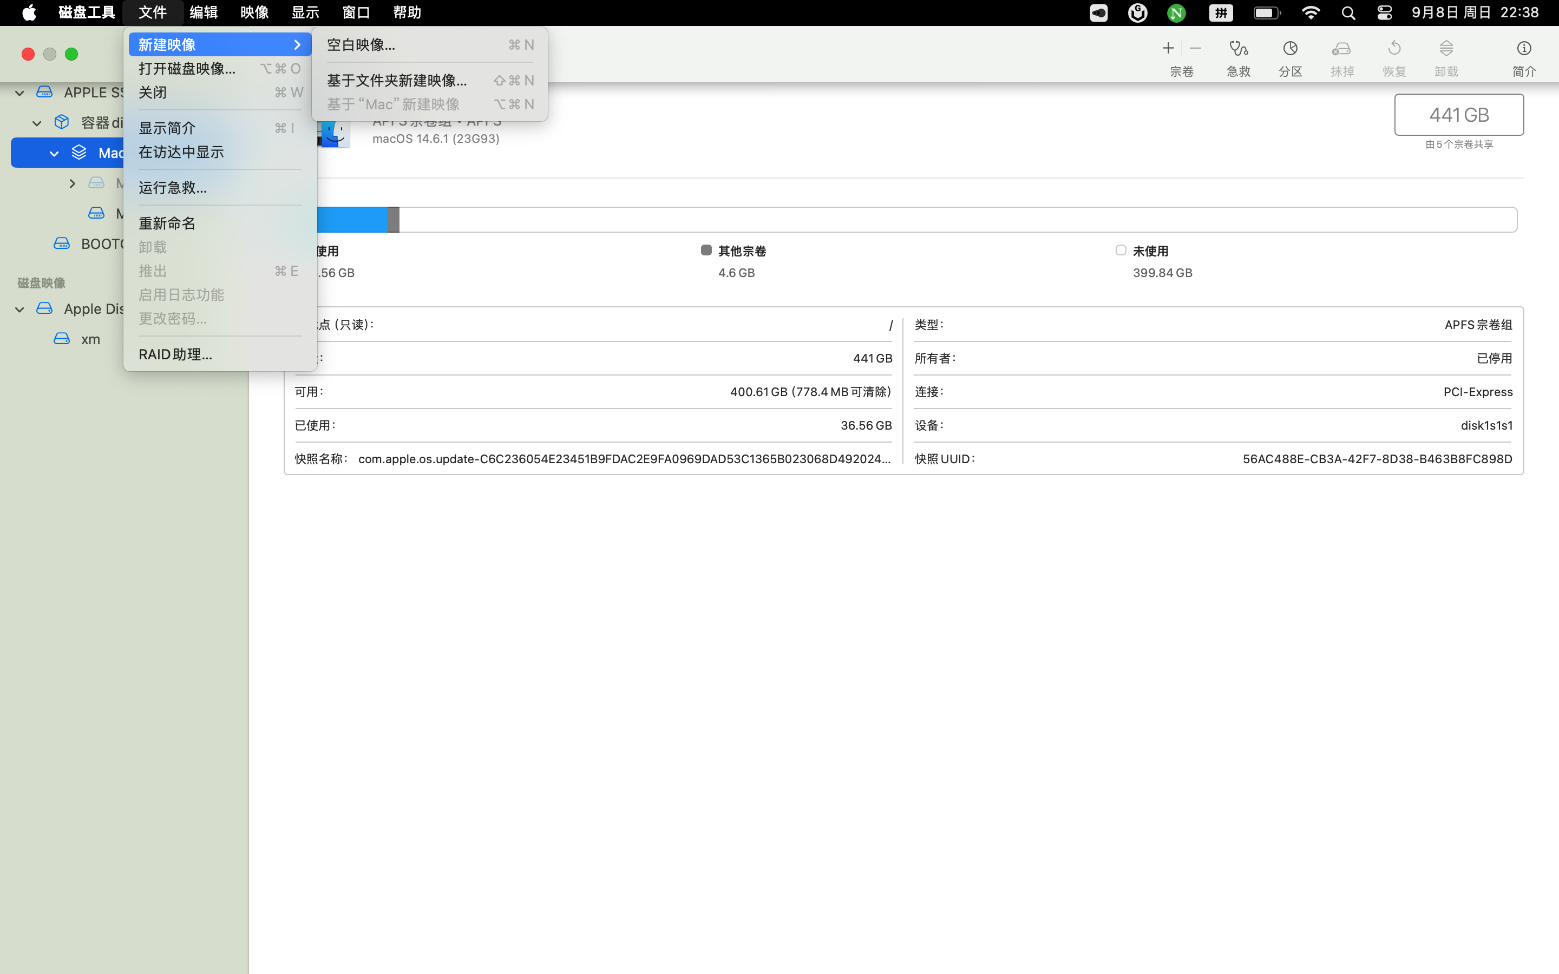Click the macOS 14.6.1 (23G93) label

436,139
